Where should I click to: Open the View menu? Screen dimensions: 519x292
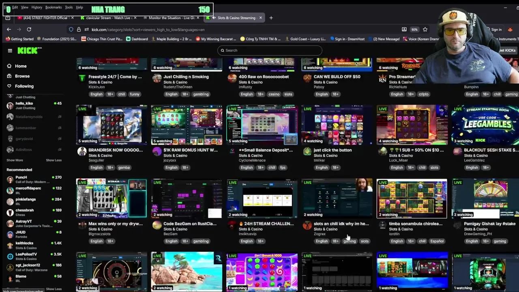click(x=25, y=7)
